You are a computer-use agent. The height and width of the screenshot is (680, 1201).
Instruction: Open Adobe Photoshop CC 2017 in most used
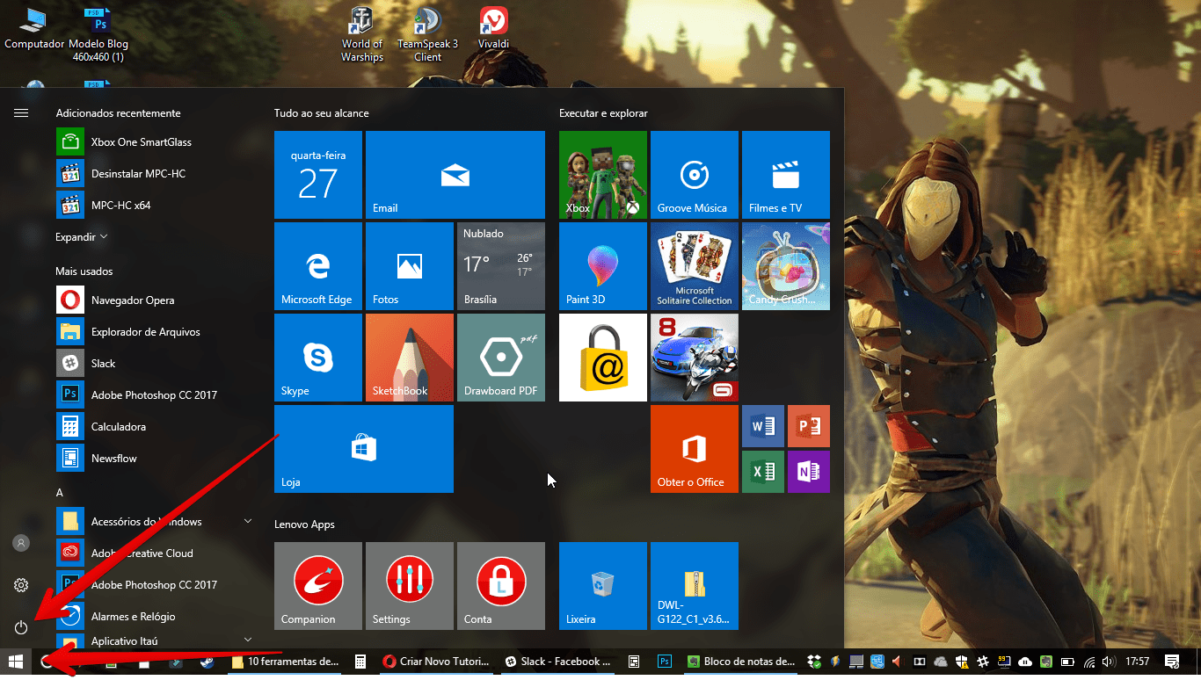coord(149,394)
